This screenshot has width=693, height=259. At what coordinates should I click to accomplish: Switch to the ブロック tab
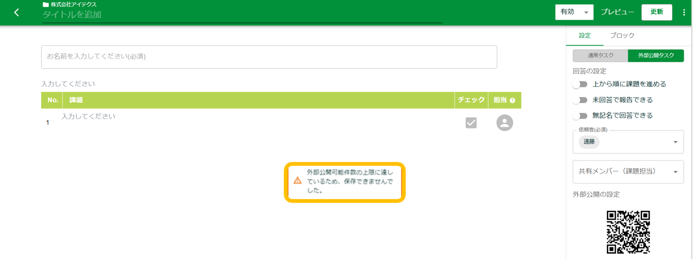622,36
